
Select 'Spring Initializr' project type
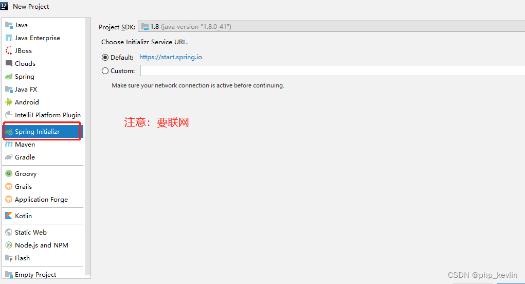point(43,132)
